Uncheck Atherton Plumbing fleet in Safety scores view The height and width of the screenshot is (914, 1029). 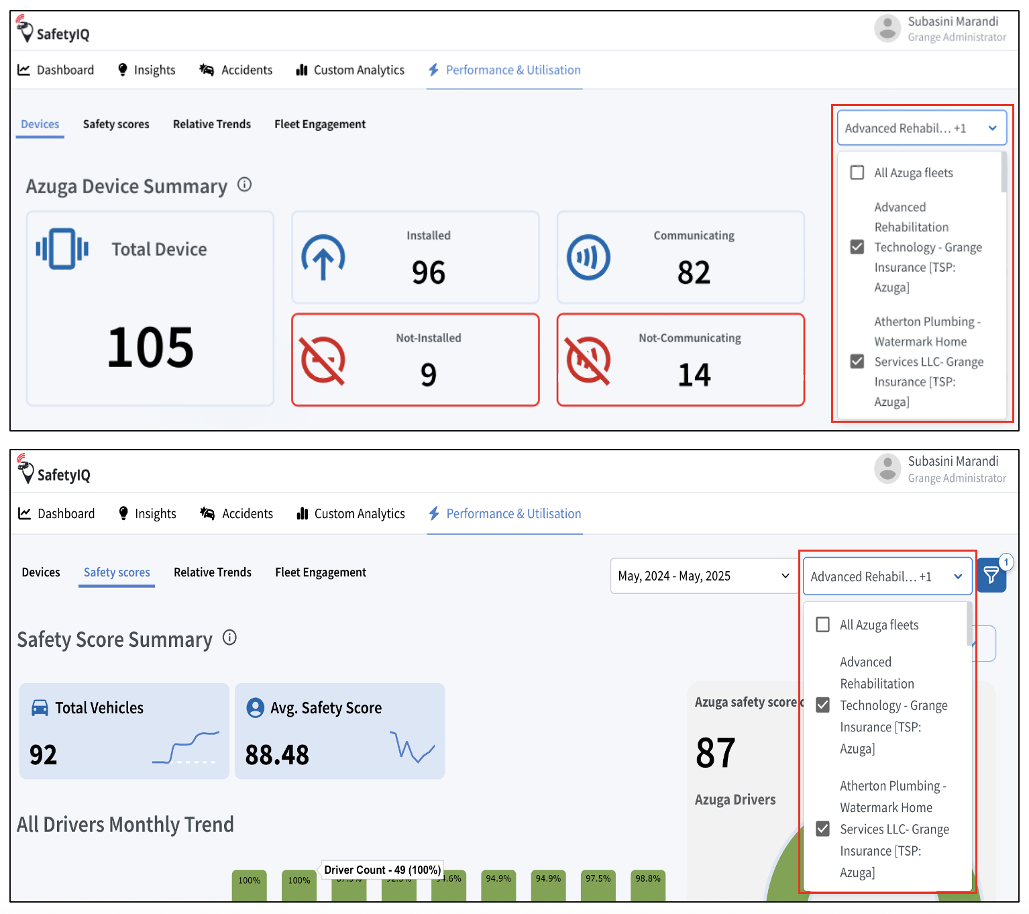[x=823, y=829]
